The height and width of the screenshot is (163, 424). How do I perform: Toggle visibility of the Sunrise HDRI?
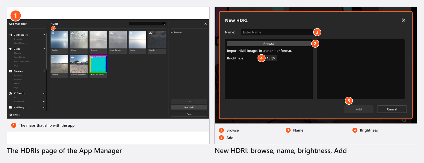(131, 33)
